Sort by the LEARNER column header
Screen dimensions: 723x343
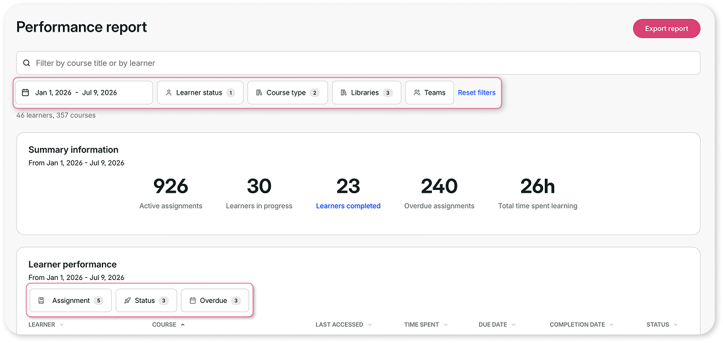(x=46, y=325)
